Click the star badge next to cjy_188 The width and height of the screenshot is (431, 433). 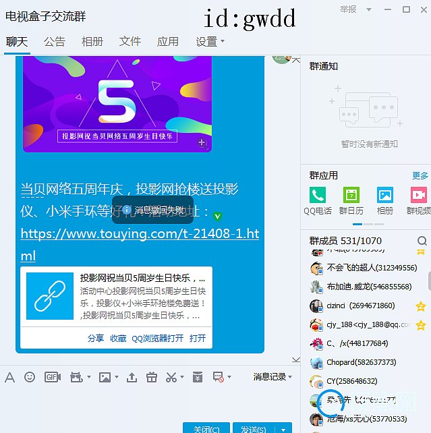[420, 325]
